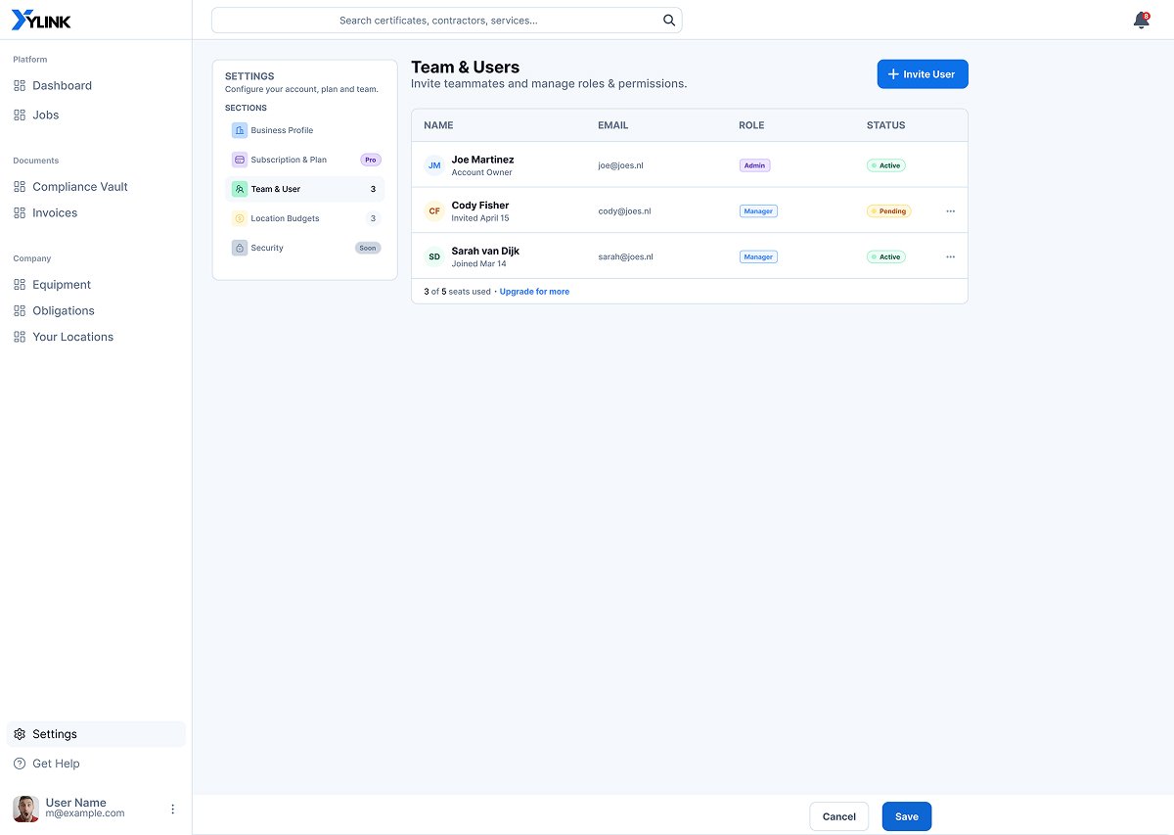Click the Team & User people icon
1174x835 pixels.
tap(240, 189)
